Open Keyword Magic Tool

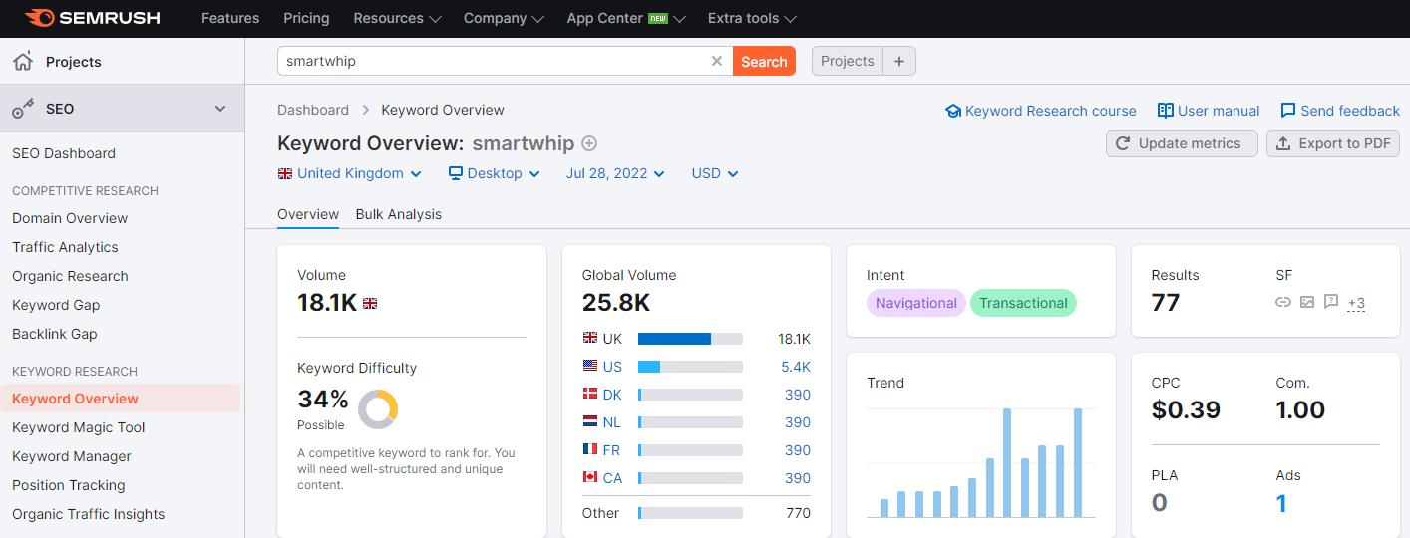coord(79,427)
